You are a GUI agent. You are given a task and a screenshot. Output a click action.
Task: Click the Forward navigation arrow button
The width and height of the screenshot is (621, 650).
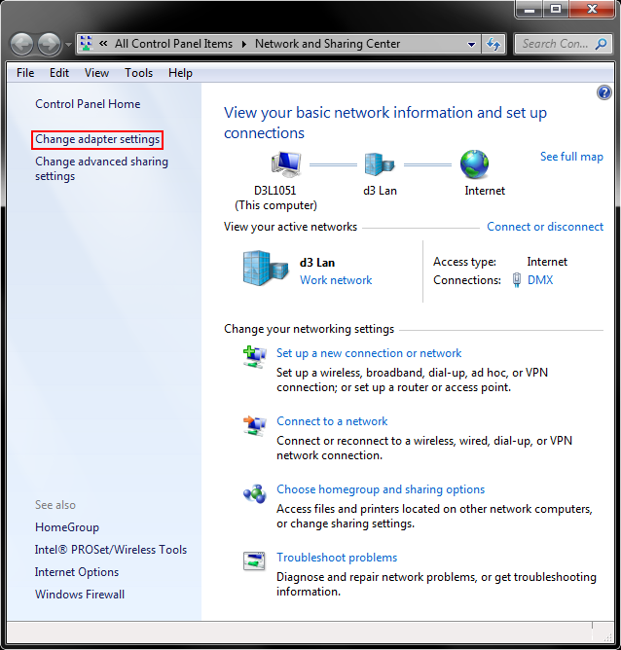click(x=49, y=44)
